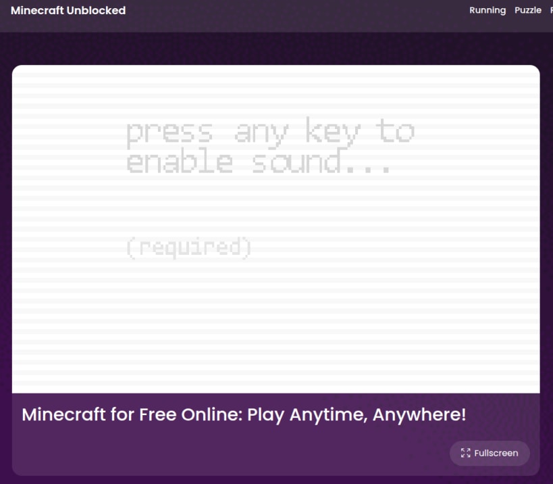This screenshot has height=484, width=553.
Task: Click the '(required)' notice in game
Action: (188, 247)
